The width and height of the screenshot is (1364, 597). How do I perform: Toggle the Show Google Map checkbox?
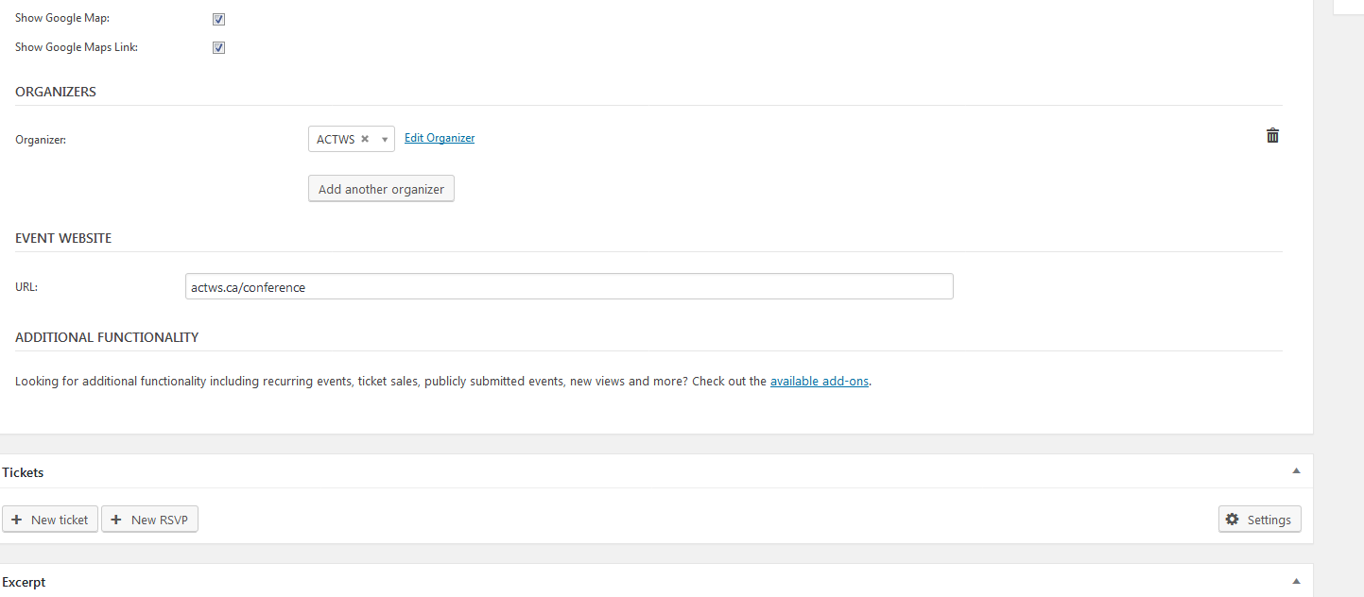click(218, 19)
